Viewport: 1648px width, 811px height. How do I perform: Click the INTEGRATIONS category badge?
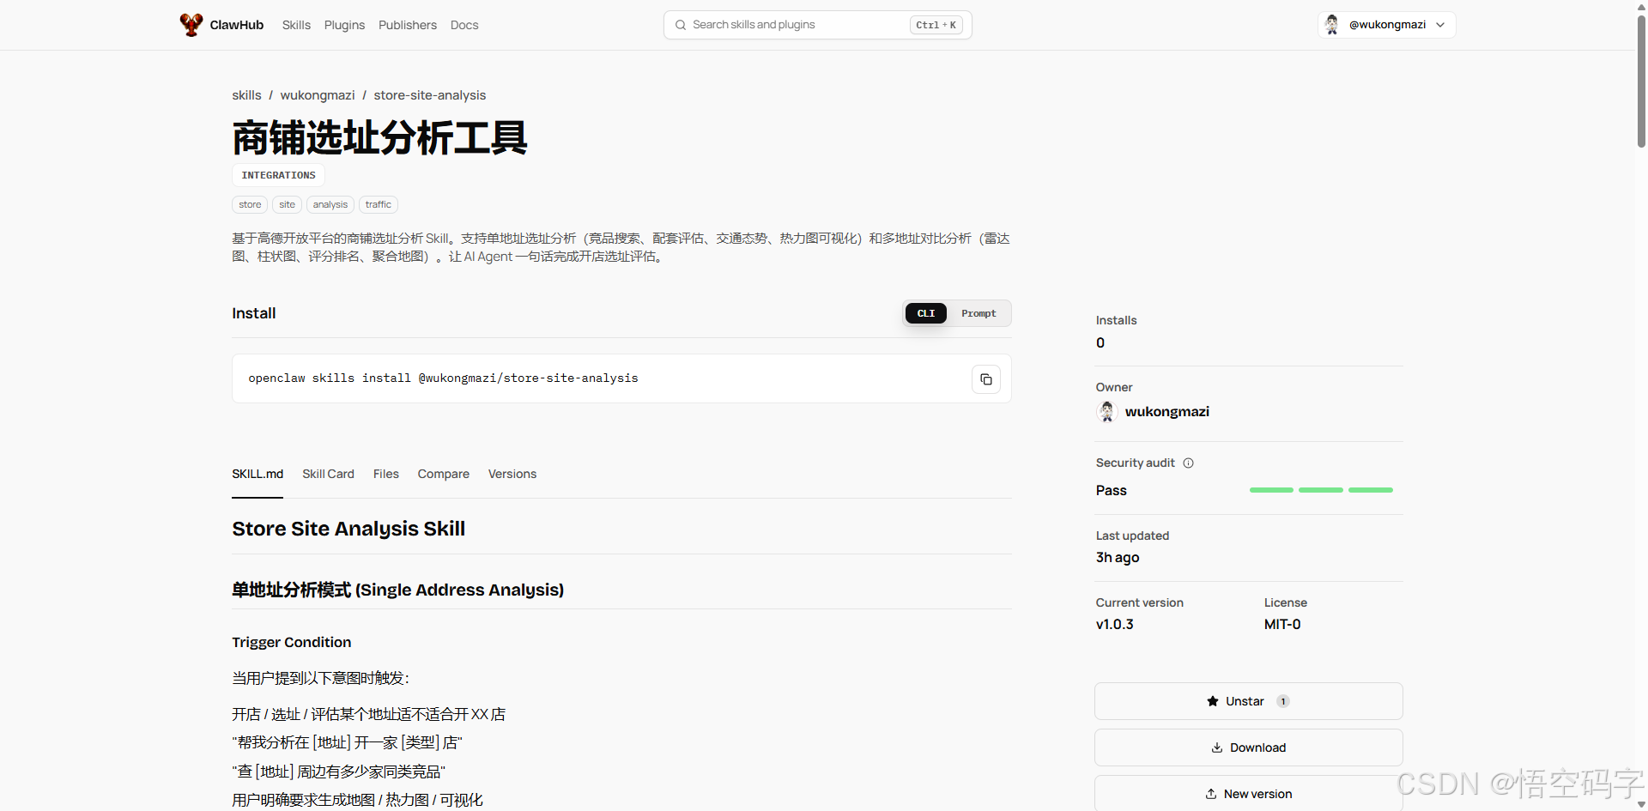tap(278, 175)
